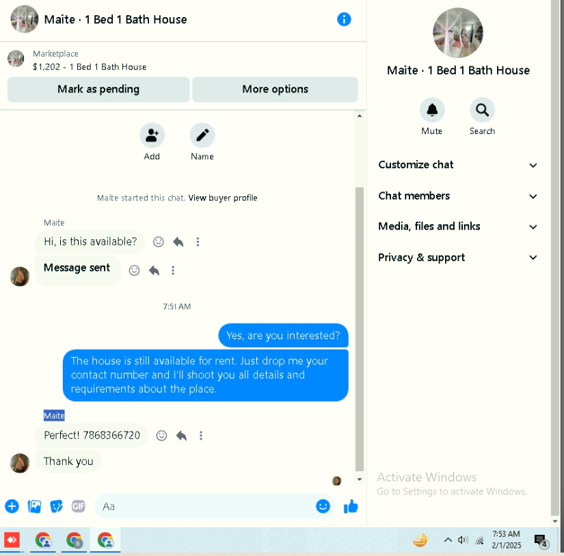The width and height of the screenshot is (564, 556).
Task: Choose a sticker from sticker icon
Action: (56, 506)
